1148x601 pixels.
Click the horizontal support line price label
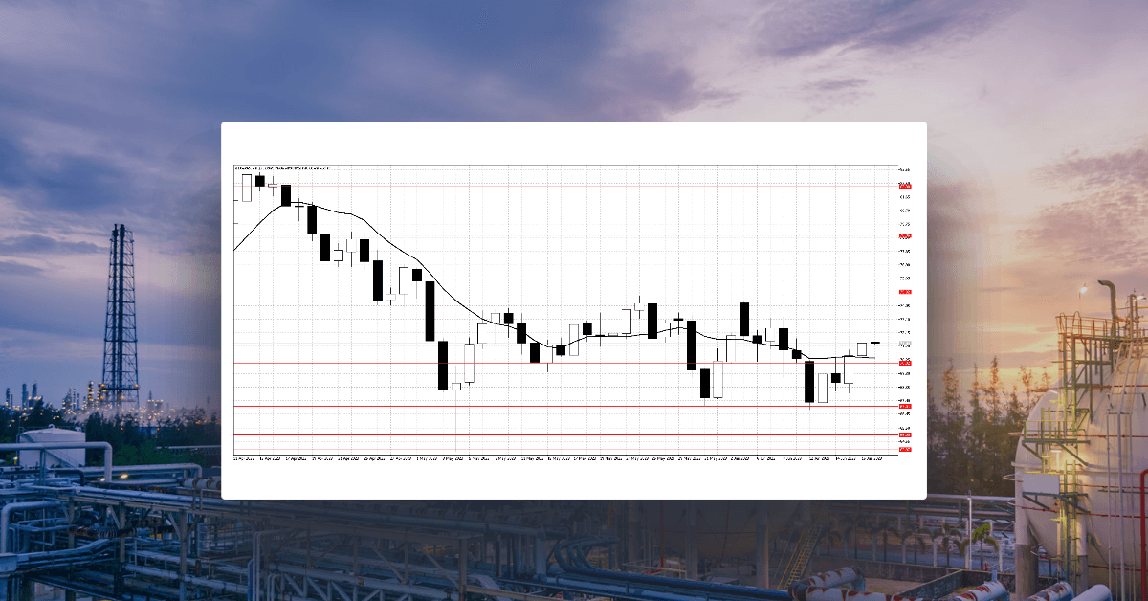click(x=903, y=405)
